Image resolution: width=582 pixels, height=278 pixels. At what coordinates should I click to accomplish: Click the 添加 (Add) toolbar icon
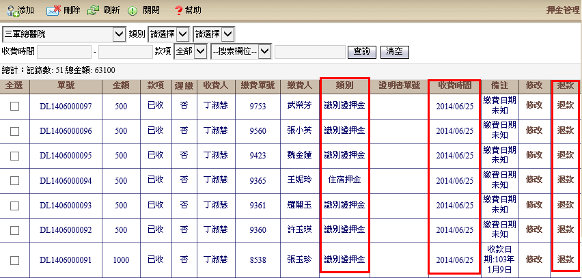pyautogui.click(x=20, y=10)
